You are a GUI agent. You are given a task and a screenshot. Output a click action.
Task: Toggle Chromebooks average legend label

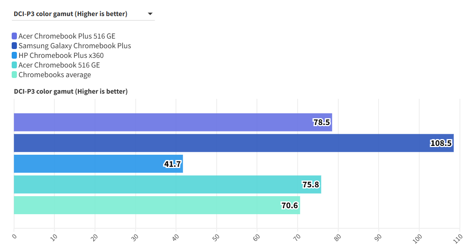[54, 75]
